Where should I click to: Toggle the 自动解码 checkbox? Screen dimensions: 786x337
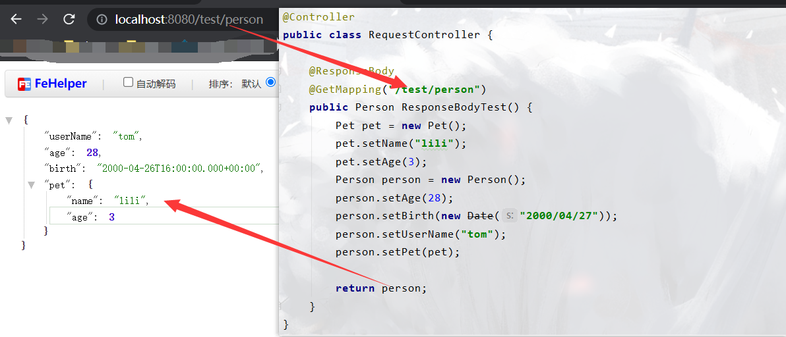click(x=129, y=82)
